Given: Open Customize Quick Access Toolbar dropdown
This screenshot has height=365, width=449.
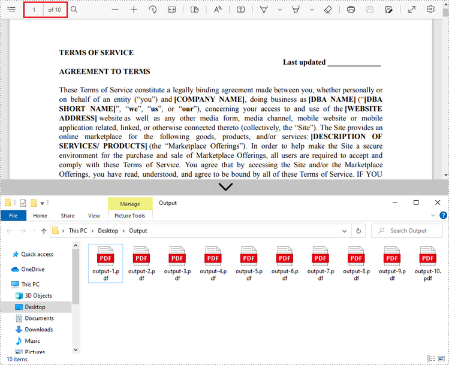Looking at the screenshot, I should tap(42, 203).
